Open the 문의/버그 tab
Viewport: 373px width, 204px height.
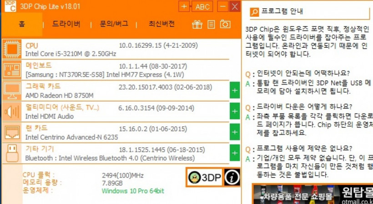point(114,24)
